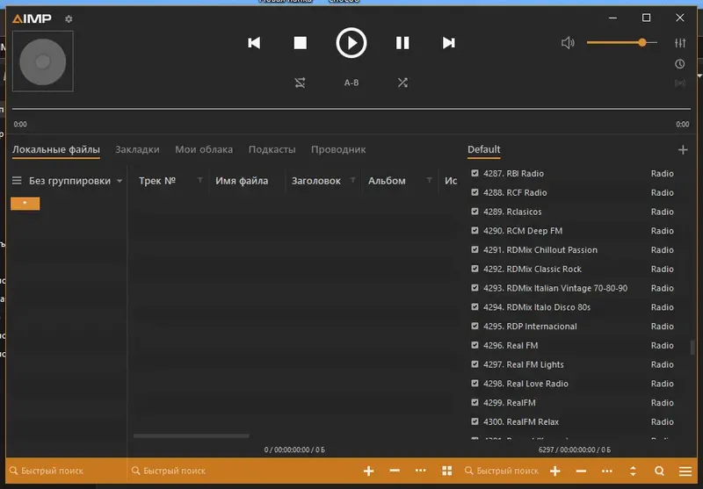The height and width of the screenshot is (489, 703).
Task: Open the Мои облака tab
Action: click(x=204, y=149)
